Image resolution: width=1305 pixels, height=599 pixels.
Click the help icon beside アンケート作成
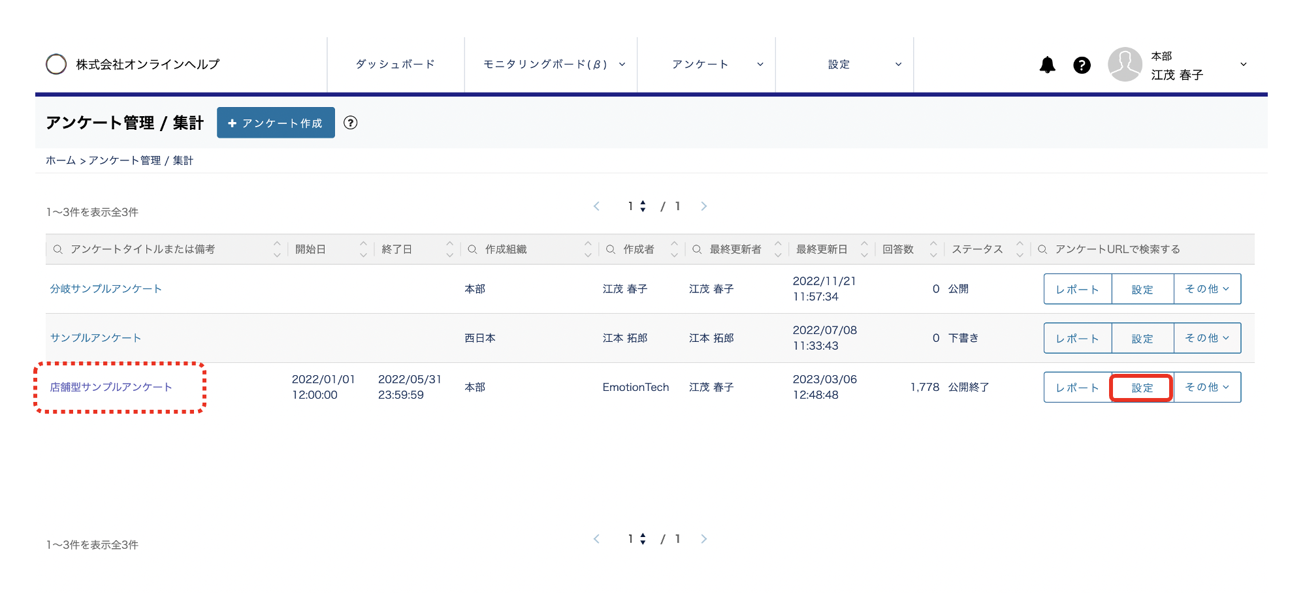(351, 123)
